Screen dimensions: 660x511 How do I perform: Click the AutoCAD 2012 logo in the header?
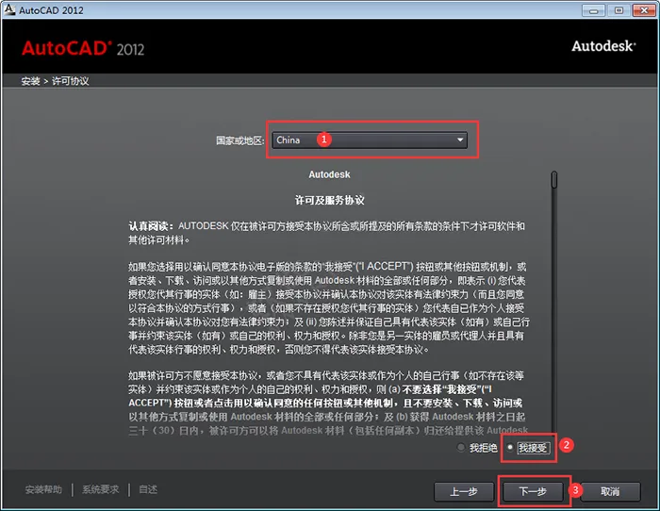[83, 48]
